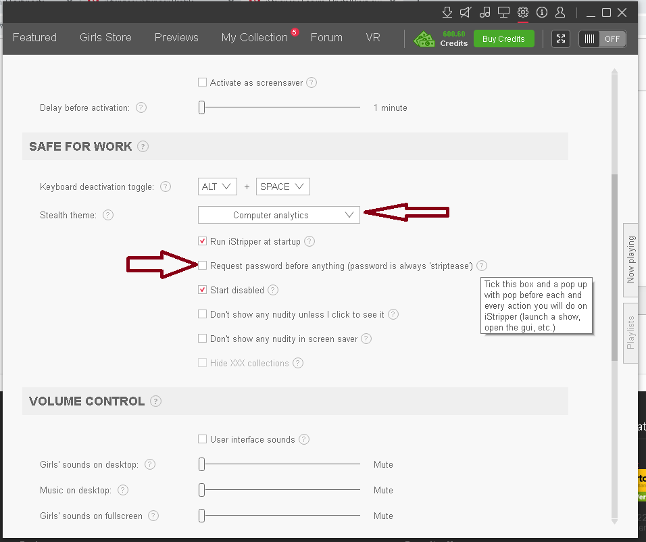
Task: Click help icon beside VOLUME CONTROL heading
Action: point(155,401)
